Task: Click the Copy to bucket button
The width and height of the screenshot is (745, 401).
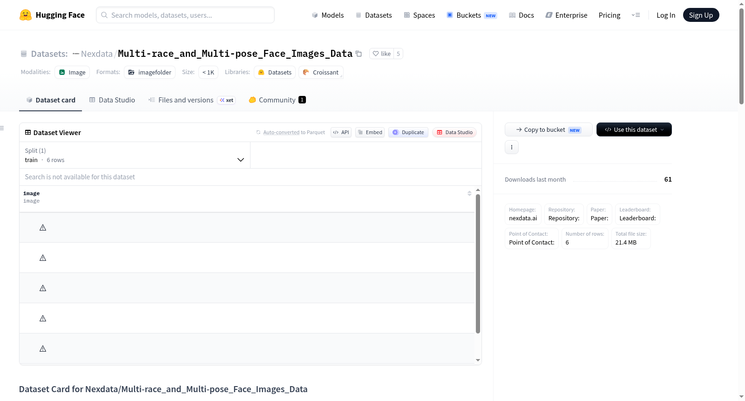Action: tap(549, 129)
